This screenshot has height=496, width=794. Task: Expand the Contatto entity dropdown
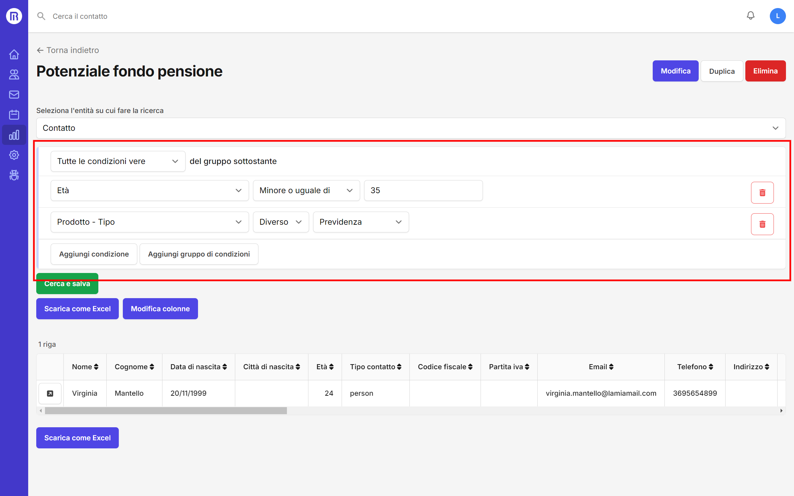(x=411, y=128)
